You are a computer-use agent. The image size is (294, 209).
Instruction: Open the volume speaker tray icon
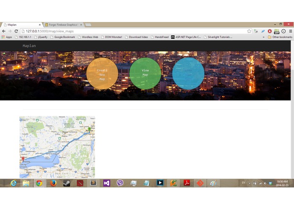pyautogui.click(x=265, y=183)
